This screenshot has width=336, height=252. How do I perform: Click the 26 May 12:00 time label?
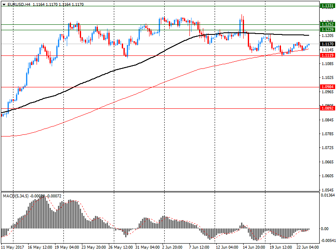pos(121,247)
